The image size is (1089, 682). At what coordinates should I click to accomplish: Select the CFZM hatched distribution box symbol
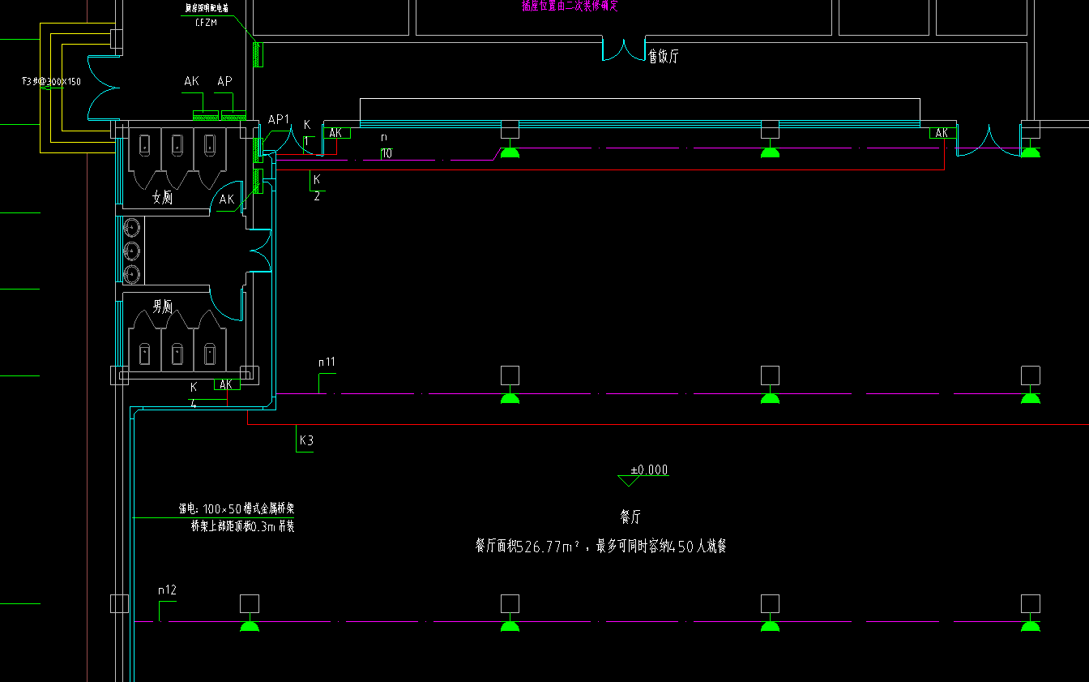tap(257, 54)
